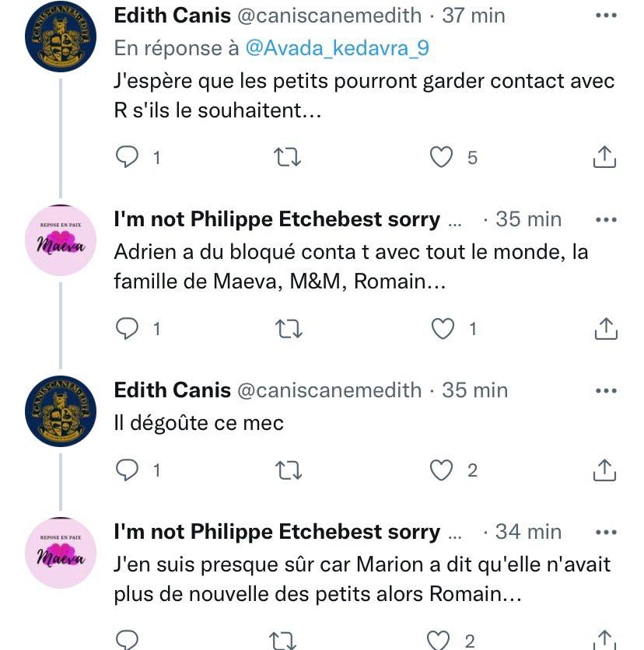Open the 'I'm not Philippe Etchebest sorry' profile name, 34 min
The height and width of the screenshot is (650, 644).
[277, 533]
